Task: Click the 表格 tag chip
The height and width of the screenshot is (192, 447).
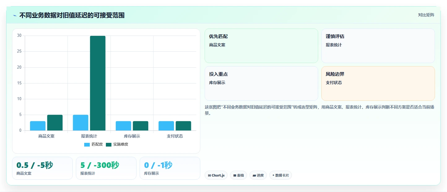Action: pos(238,175)
